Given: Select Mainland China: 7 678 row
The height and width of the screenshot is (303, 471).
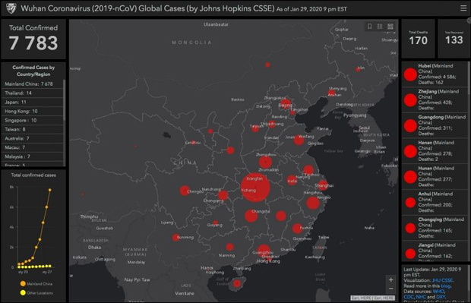Looking at the screenshot, I should 33,84.
